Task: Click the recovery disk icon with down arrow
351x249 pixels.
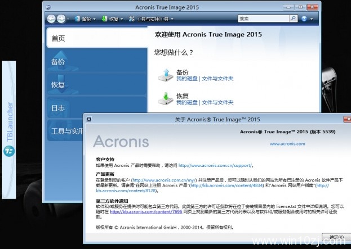Action: click(x=166, y=98)
